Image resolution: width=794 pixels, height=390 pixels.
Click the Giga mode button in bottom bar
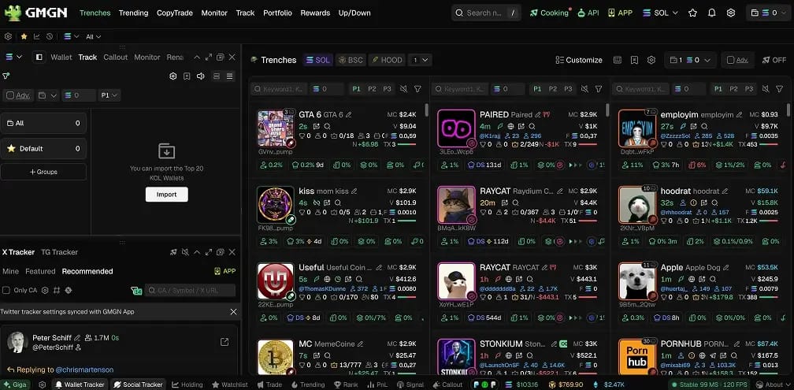point(15,384)
